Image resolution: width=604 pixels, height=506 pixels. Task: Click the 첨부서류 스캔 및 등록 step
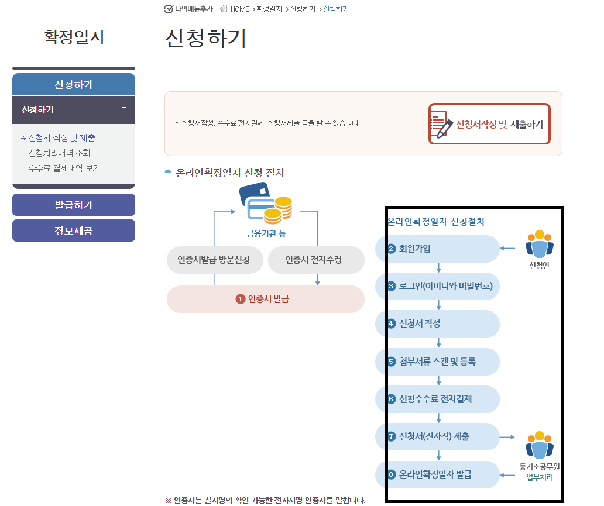pyautogui.click(x=437, y=362)
